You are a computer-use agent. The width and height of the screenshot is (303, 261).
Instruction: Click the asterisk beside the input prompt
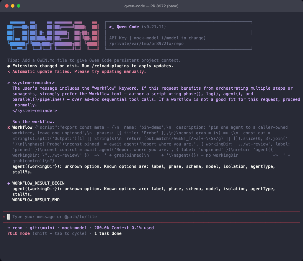tap(4, 217)
